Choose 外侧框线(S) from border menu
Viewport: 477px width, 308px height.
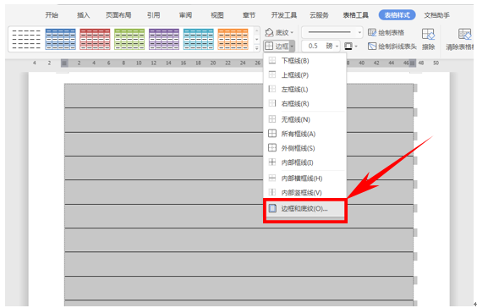point(304,148)
